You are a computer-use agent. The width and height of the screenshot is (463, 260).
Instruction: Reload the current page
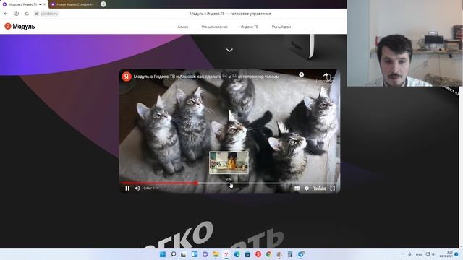click(x=27, y=14)
